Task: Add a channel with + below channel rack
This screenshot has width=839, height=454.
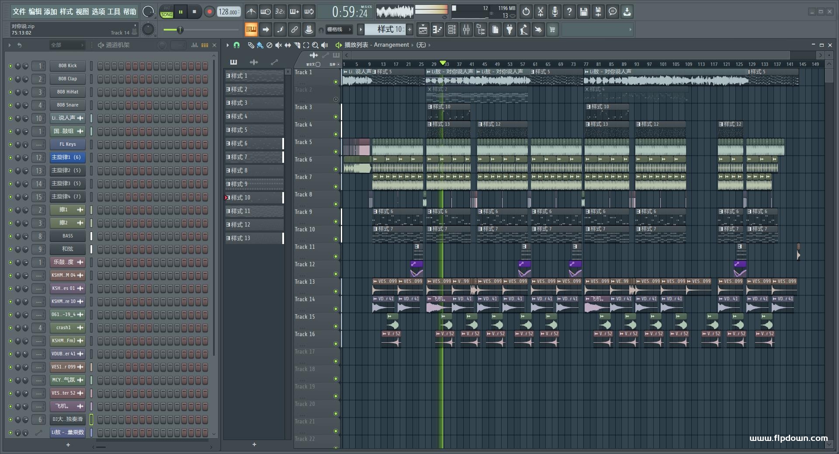Action: pos(68,445)
